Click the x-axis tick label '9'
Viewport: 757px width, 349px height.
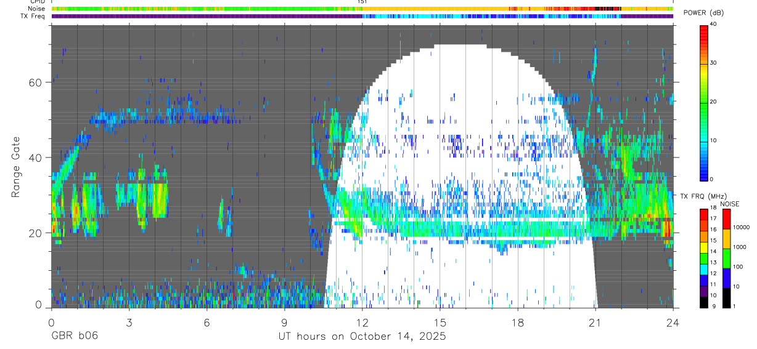[284, 321]
